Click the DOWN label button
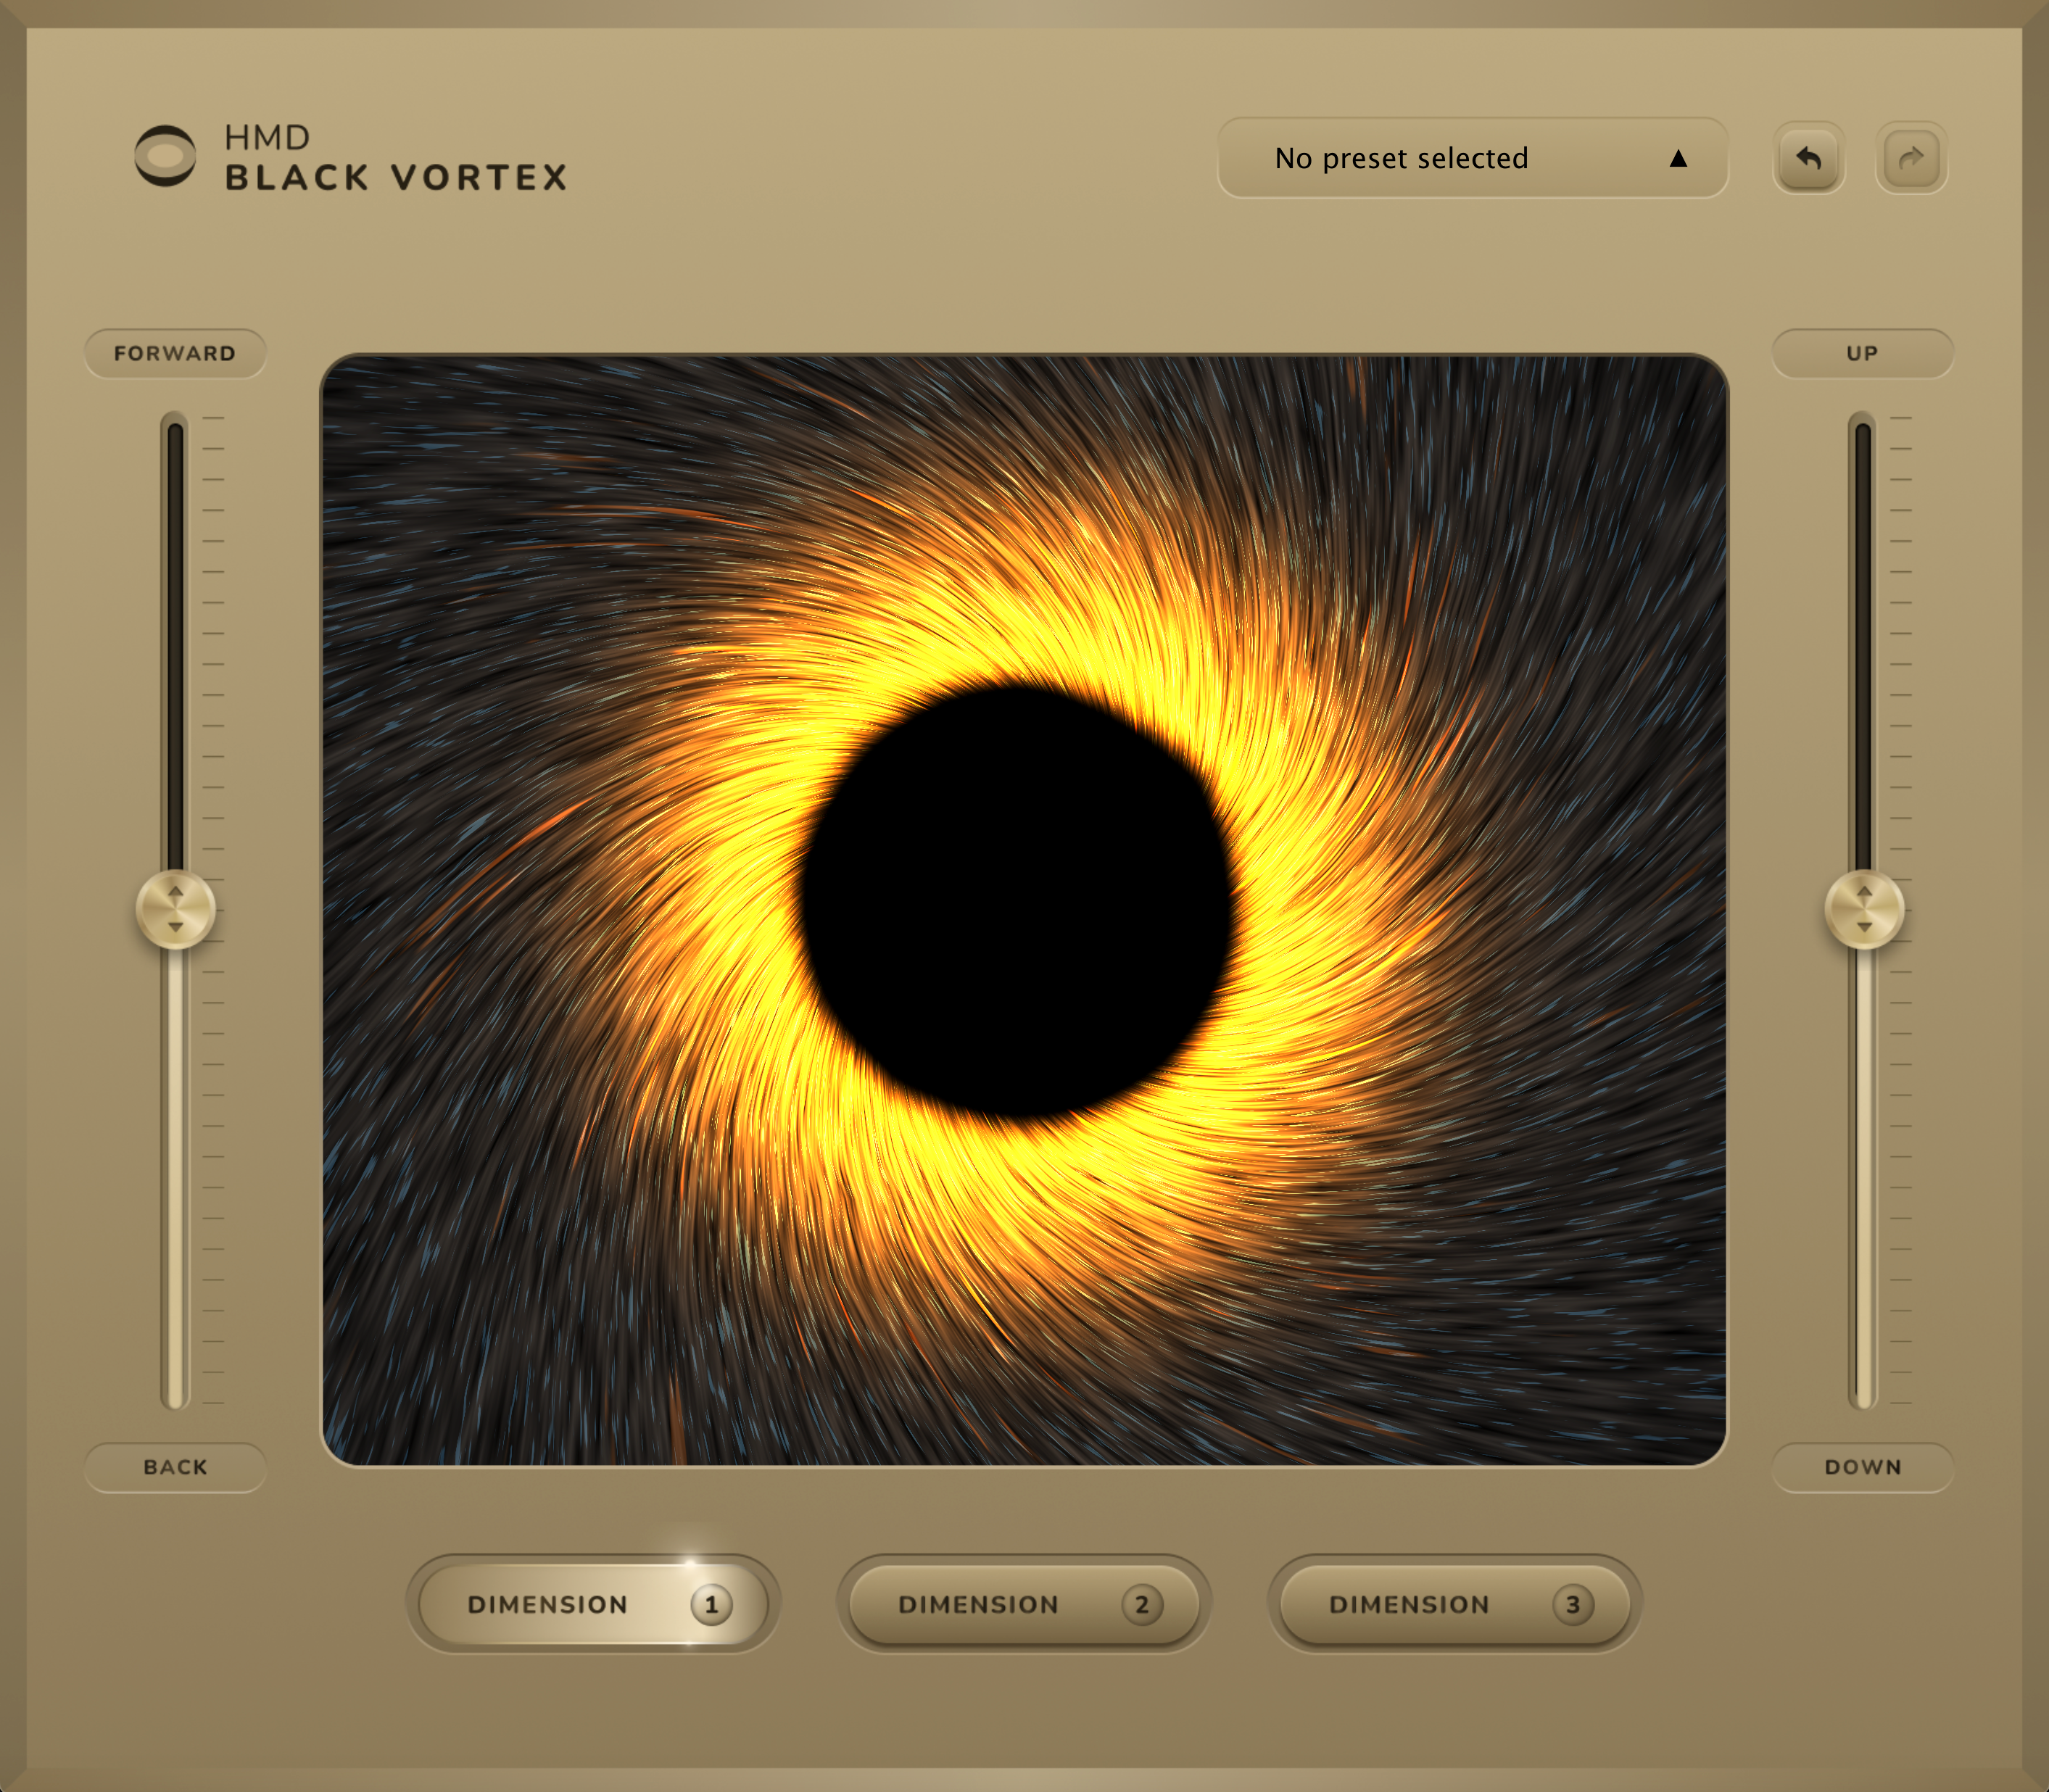The width and height of the screenshot is (2049, 1792). pyautogui.click(x=1862, y=1467)
